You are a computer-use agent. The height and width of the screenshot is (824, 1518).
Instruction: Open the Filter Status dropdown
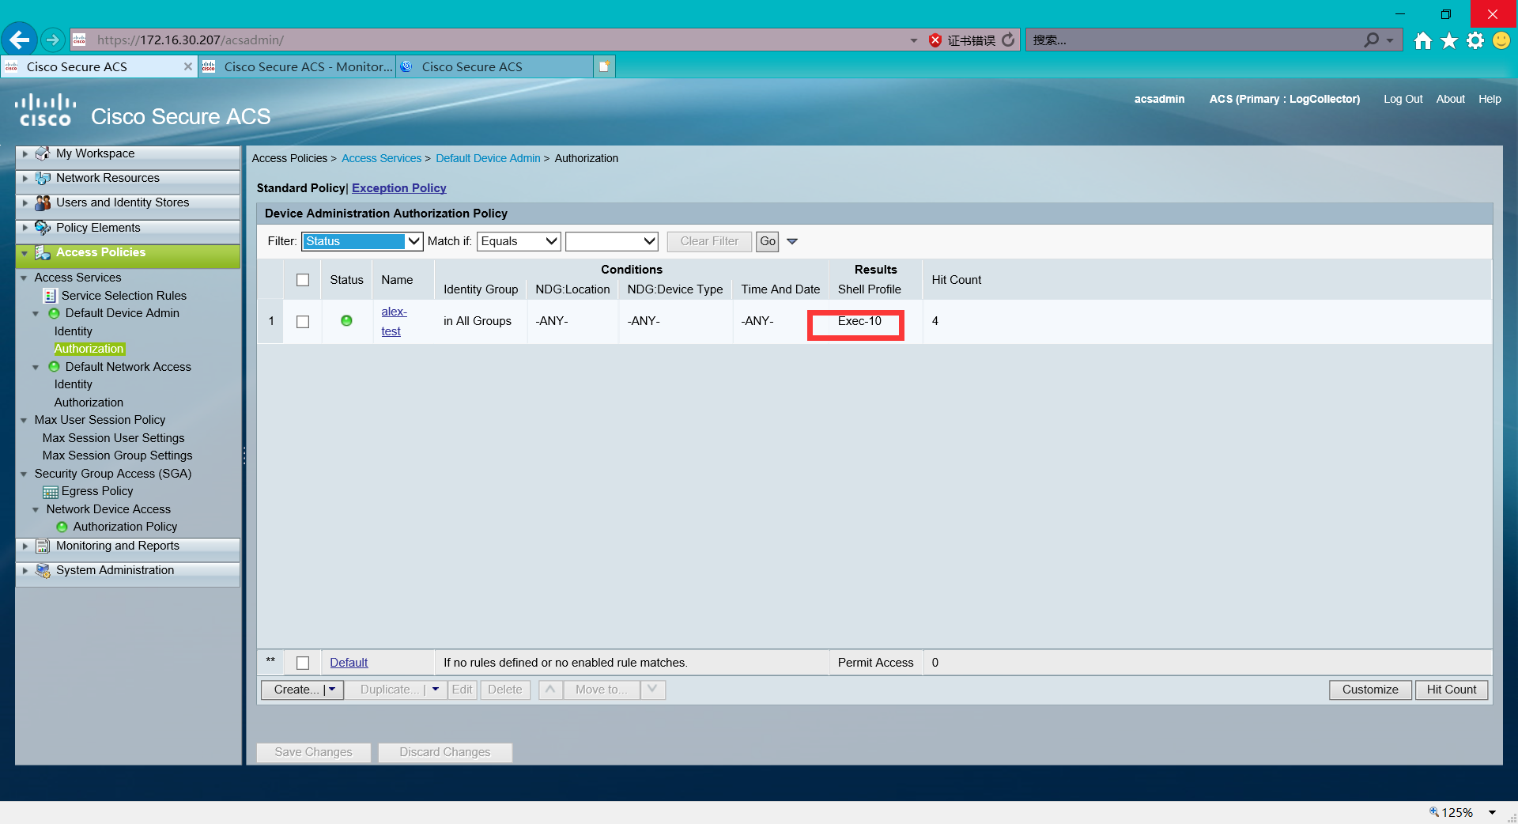click(x=362, y=241)
